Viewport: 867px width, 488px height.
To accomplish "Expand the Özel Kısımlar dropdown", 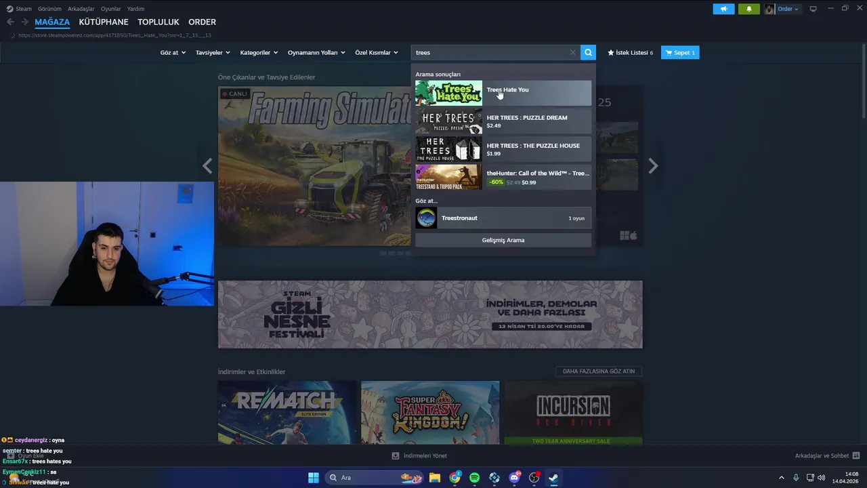I will coord(377,52).
